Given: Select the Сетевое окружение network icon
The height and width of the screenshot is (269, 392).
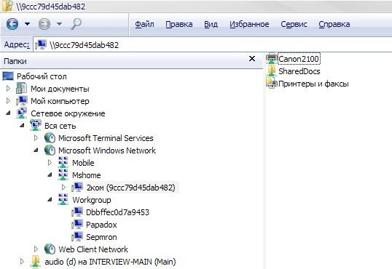Looking at the screenshot, I should pos(22,113).
